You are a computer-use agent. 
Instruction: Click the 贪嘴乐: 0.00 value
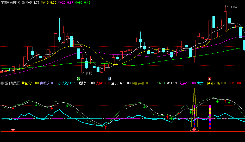point(49,83)
